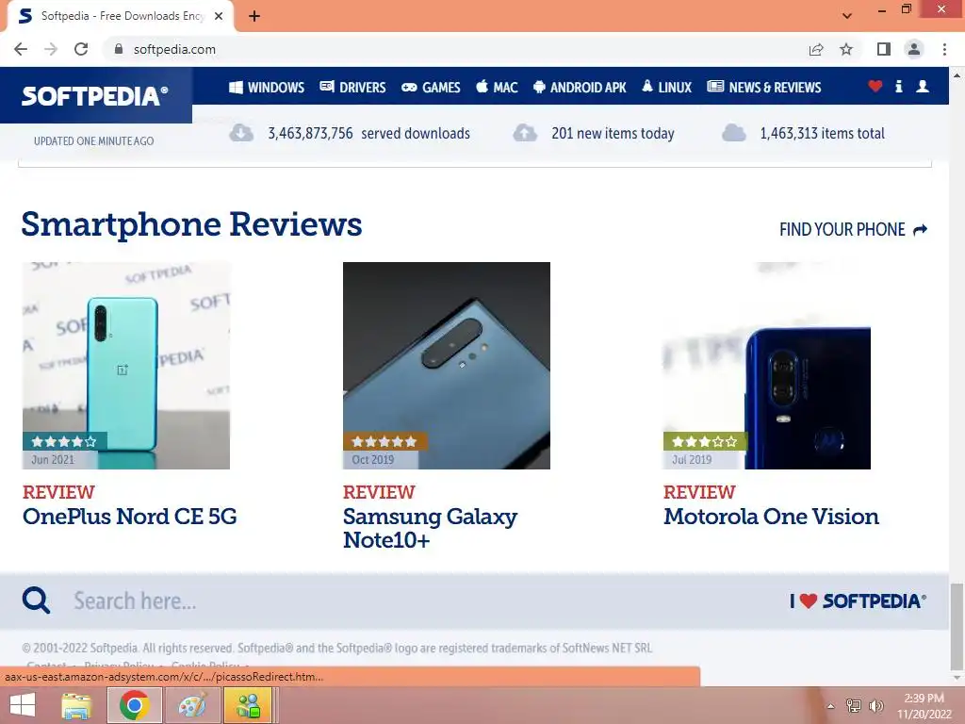Screen dimensions: 965x724
Task: Click OnePlus Nord four-star rating badge
Action: (x=65, y=441)
